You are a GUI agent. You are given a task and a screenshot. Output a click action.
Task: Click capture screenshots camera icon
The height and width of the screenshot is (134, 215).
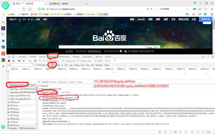tap(19, 61)
